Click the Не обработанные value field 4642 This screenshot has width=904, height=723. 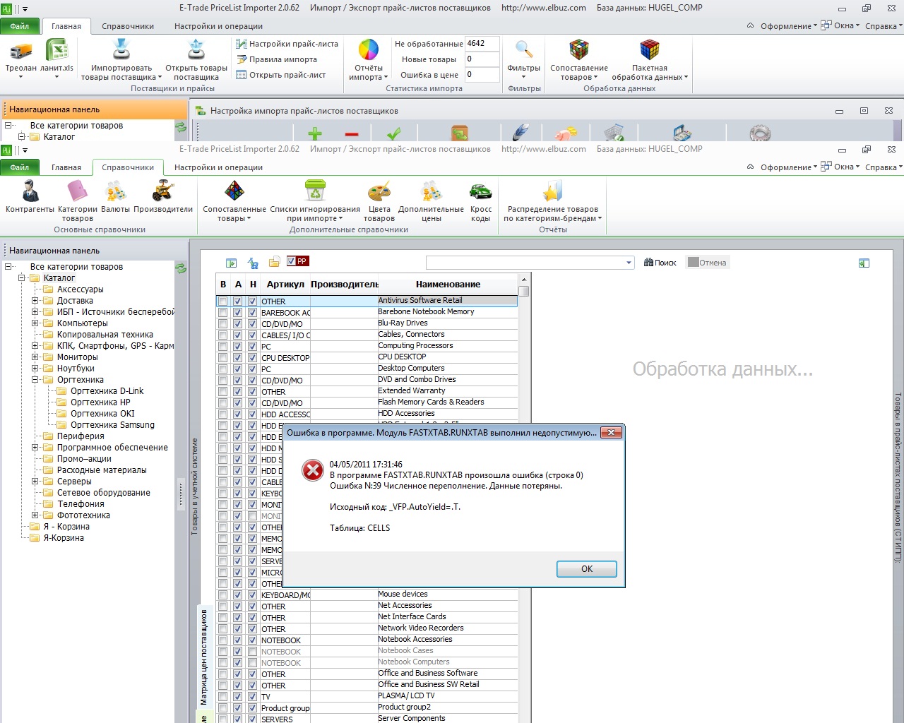(x=482, y=44)
